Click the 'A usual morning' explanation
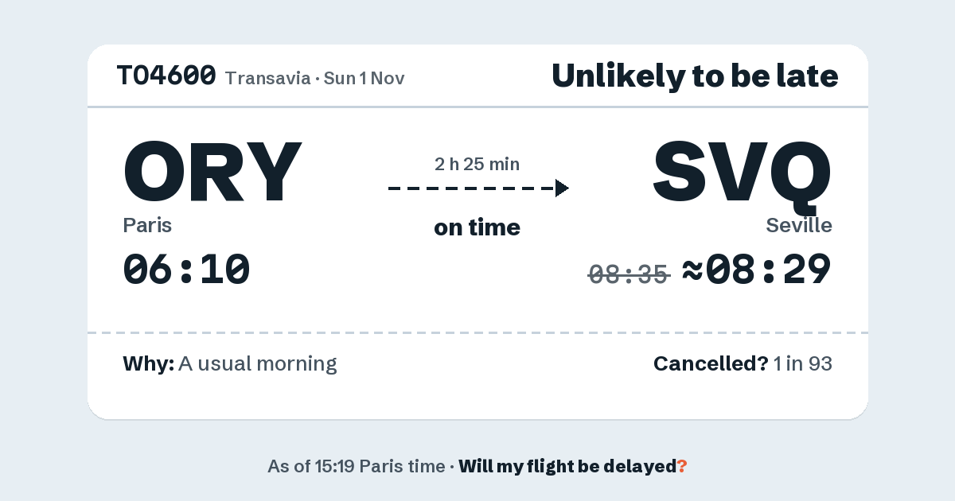The height and width of the screenshot is (501, 955). (258, 364)
